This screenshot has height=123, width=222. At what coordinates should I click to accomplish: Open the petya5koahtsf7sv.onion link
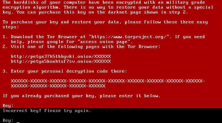pos(61,61)
